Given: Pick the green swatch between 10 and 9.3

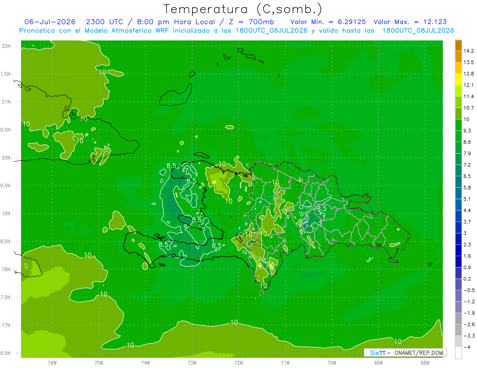Looking at the screenshot, I should [x=458, y=125].
